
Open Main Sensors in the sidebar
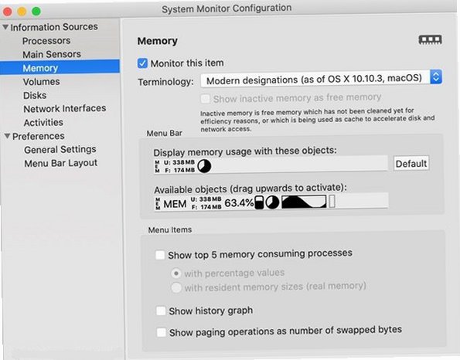[x=52, y=54]
